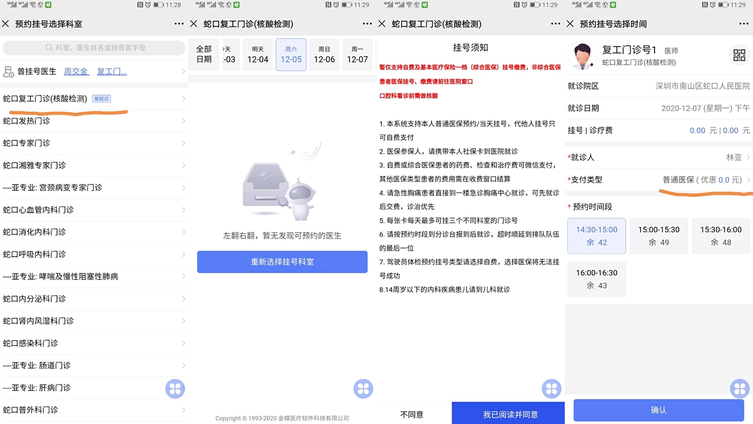The width and height of the screenshot is (753, 424).
Task: Select the 15:00-15:30 appointment time slot
Action: [x=658, y=236]
